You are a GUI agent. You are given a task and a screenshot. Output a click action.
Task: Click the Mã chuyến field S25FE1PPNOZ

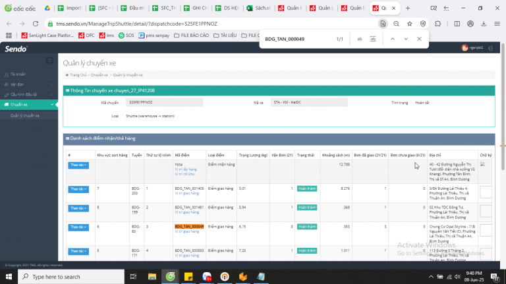click(164, 102)
